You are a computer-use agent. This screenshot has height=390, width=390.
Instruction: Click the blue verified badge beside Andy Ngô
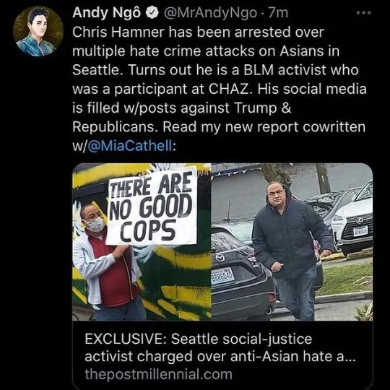point(152,13)
